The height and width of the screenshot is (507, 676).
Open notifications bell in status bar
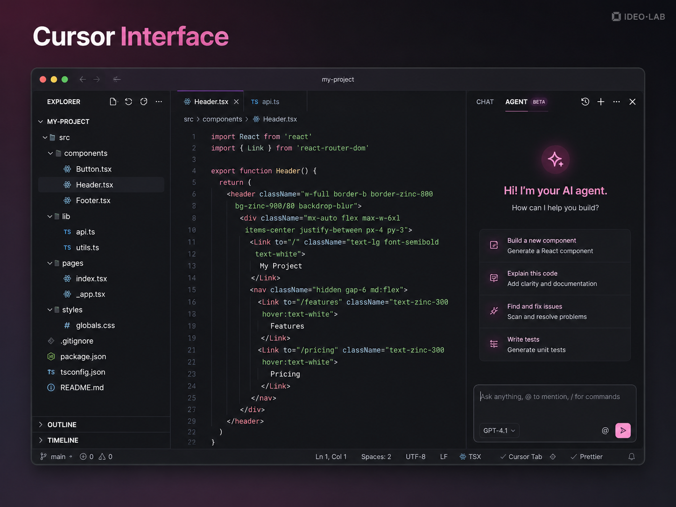(632, 457)
